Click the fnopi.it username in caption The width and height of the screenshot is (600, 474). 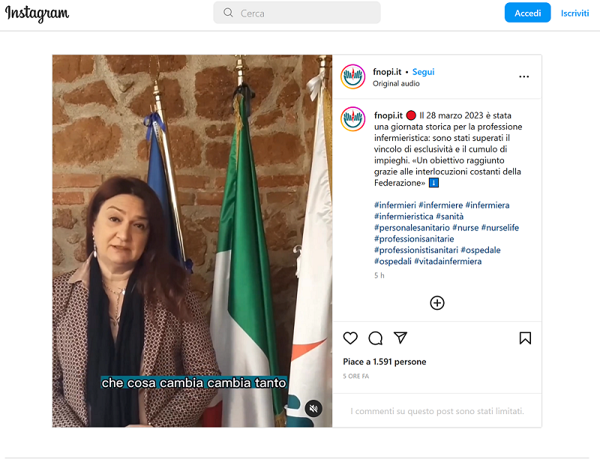click(x=388, y=115)
